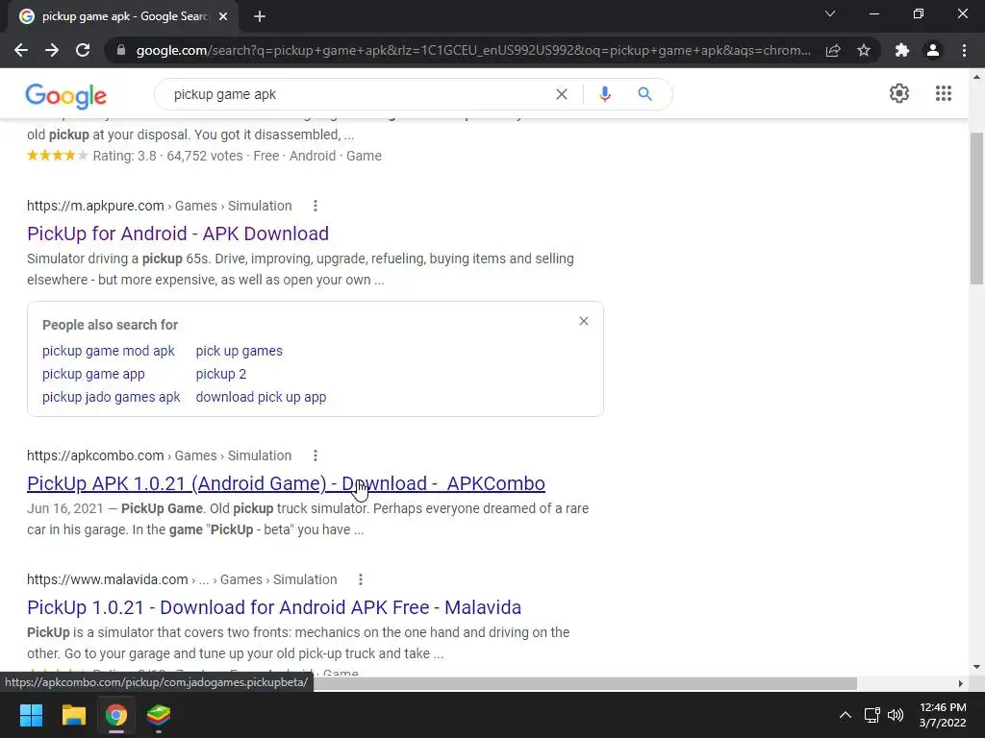Reload the current page

(x=83, y=50)
